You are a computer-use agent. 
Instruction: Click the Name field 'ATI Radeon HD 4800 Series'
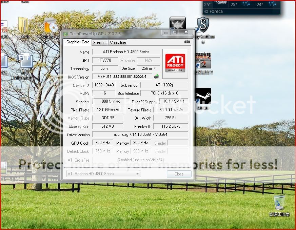tap(126, 52)
